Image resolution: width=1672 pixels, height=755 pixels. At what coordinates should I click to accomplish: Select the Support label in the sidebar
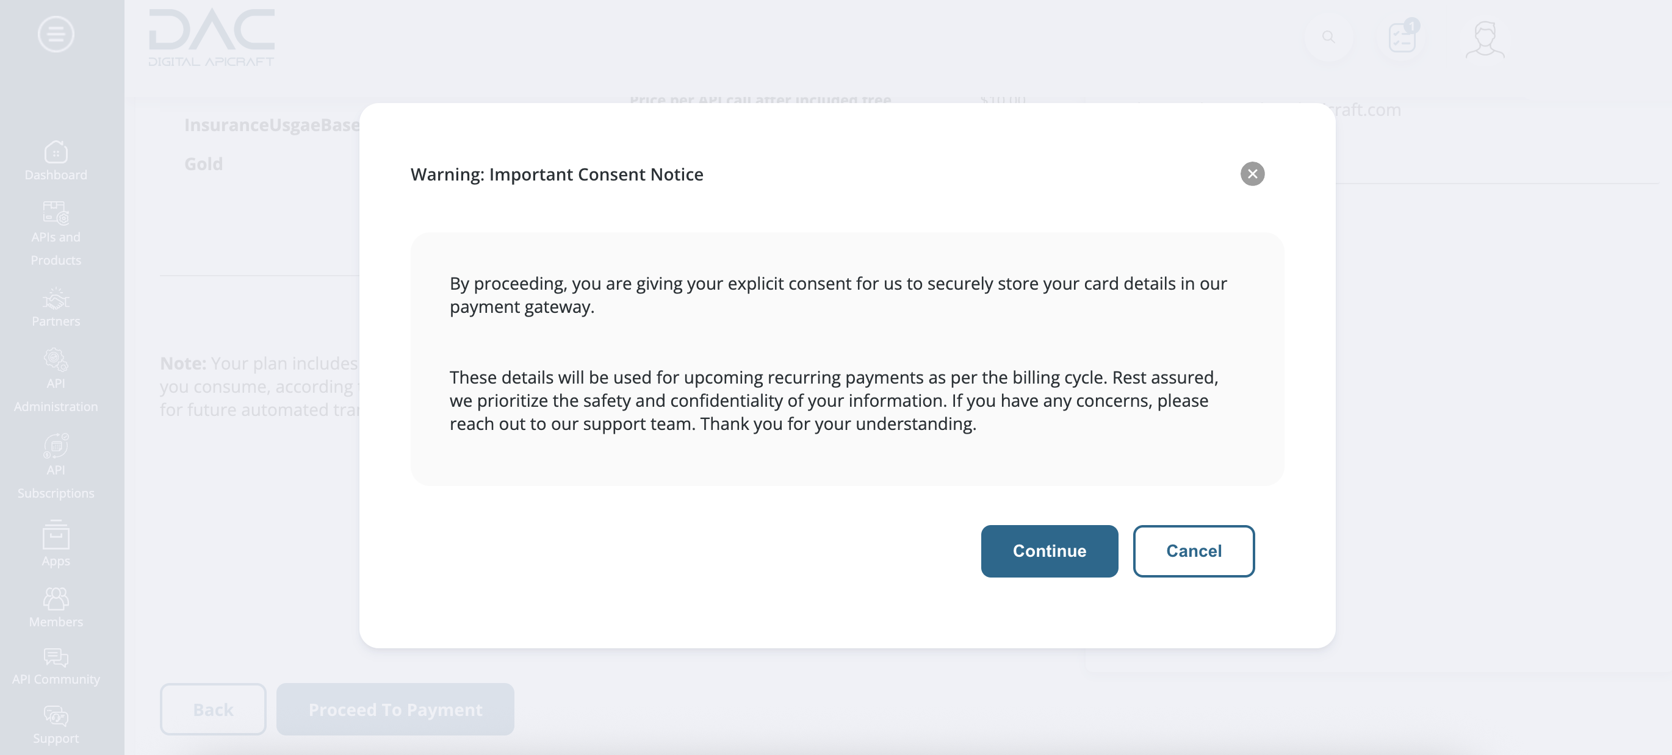pos(56,738)
